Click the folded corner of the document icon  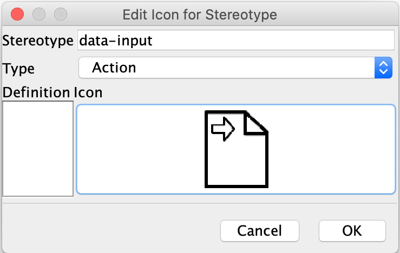[257, 124]
